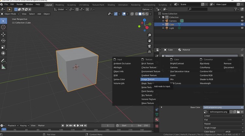
Task: Activate the Transform tool
Action: (3, 53)
